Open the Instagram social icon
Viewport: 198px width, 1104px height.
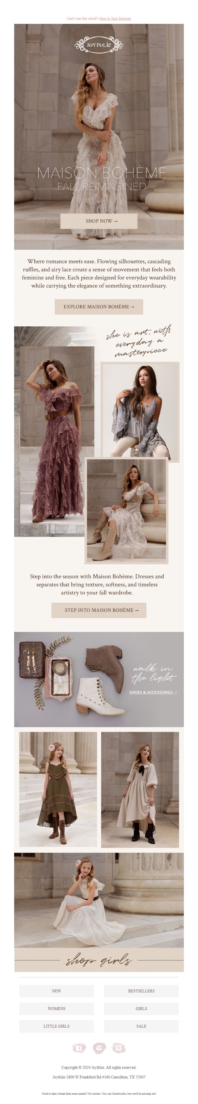99,1048
